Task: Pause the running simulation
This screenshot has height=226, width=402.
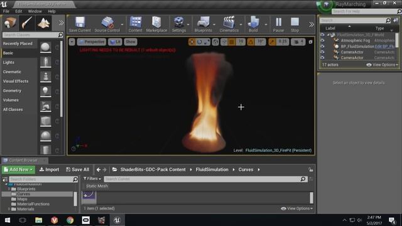Action: click(x=278, y=24)
